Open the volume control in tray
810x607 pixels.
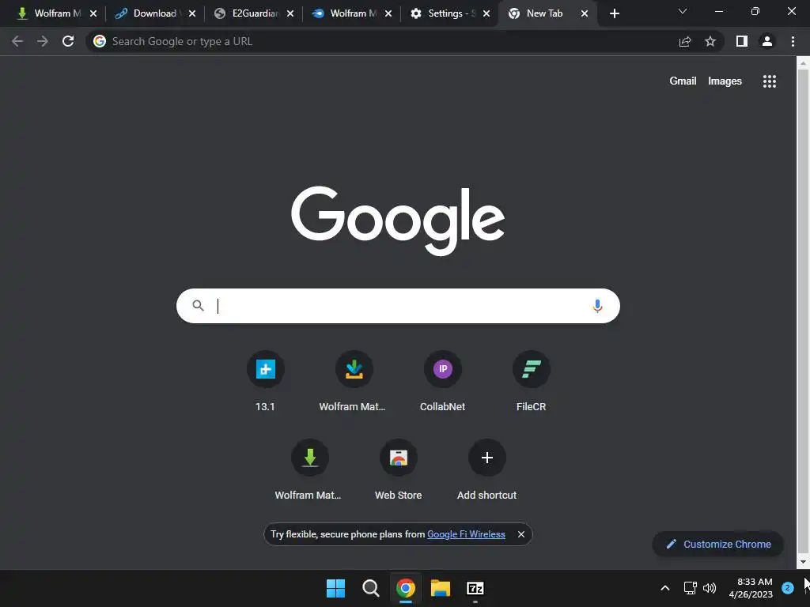click(x=710, y=588)
